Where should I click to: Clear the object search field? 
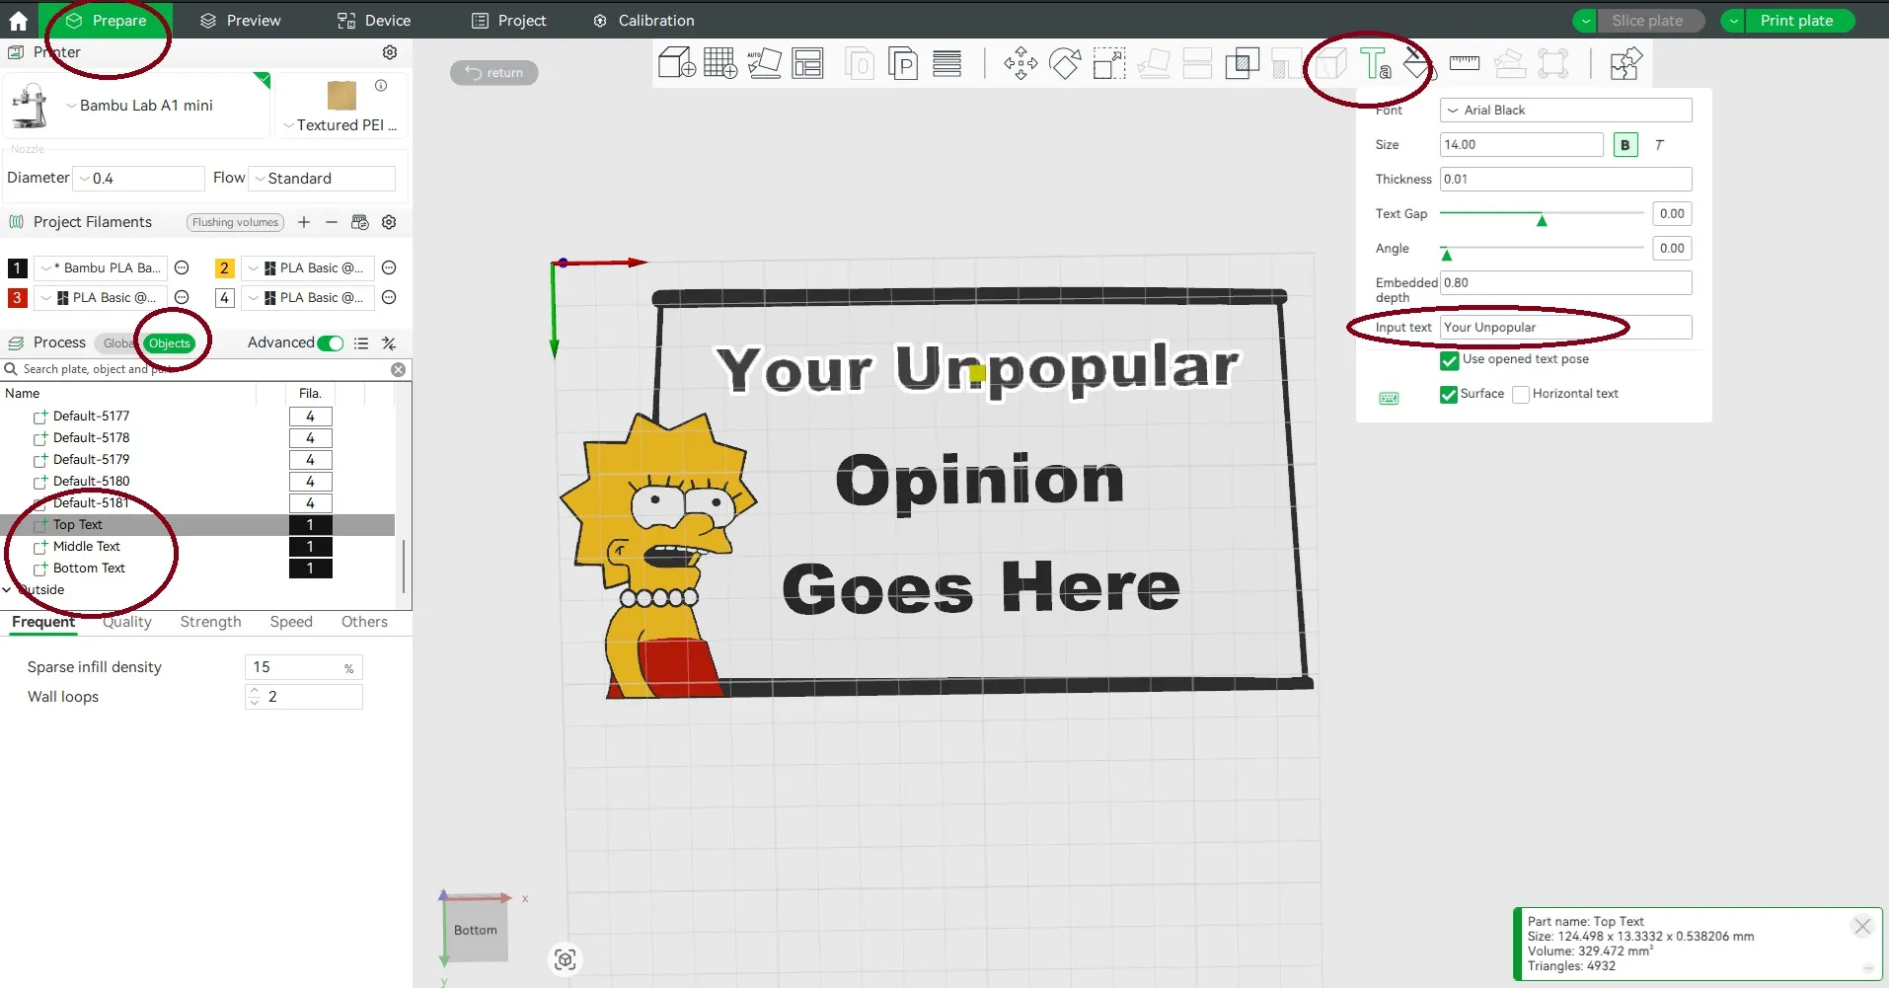[398, 369]
